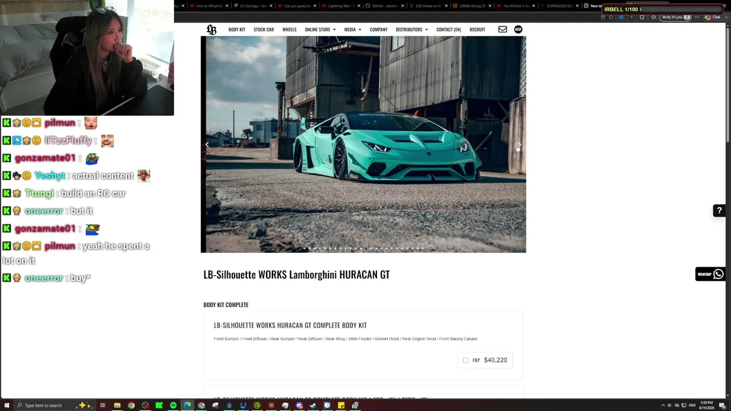
Task: Click the BODY KIT COMPLETE heading
Action: click(226, 305)
